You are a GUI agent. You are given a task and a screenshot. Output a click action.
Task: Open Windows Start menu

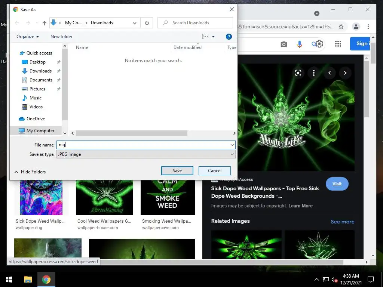(x=9, y=280)
